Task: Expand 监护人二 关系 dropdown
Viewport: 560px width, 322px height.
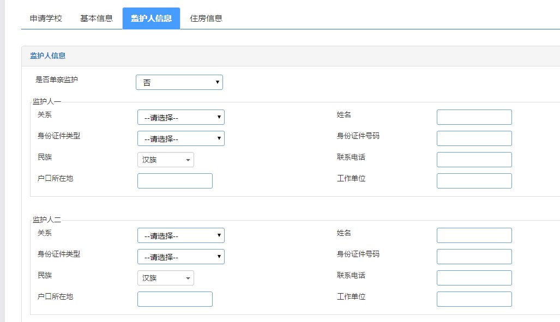Action: (x=180, y=235)
